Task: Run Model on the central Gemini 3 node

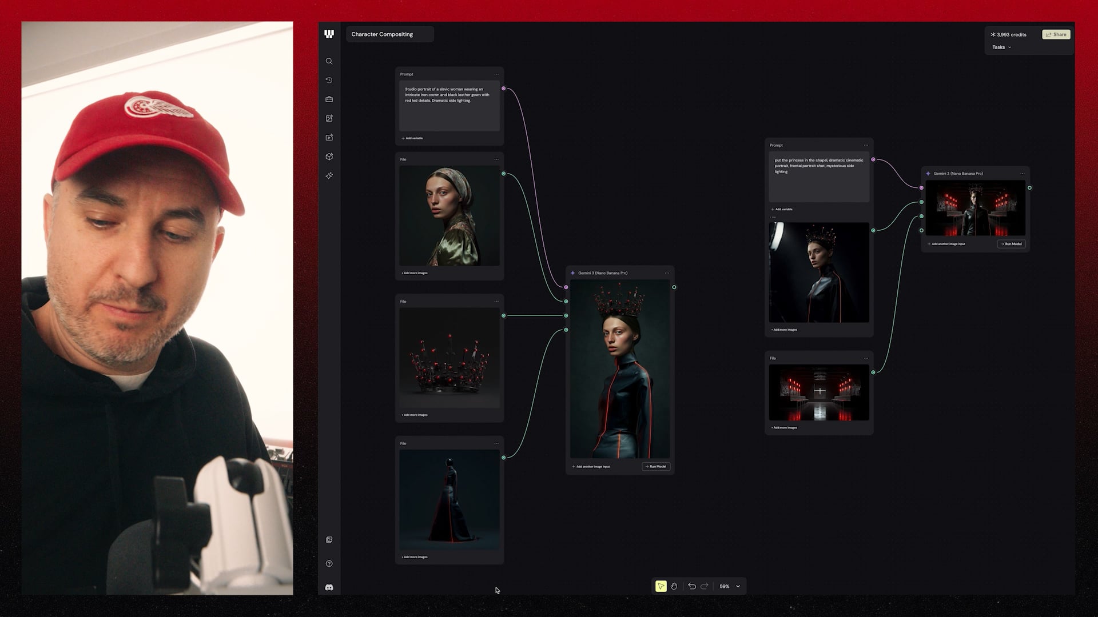Action: pyautogui.click(x=655, y=467)
